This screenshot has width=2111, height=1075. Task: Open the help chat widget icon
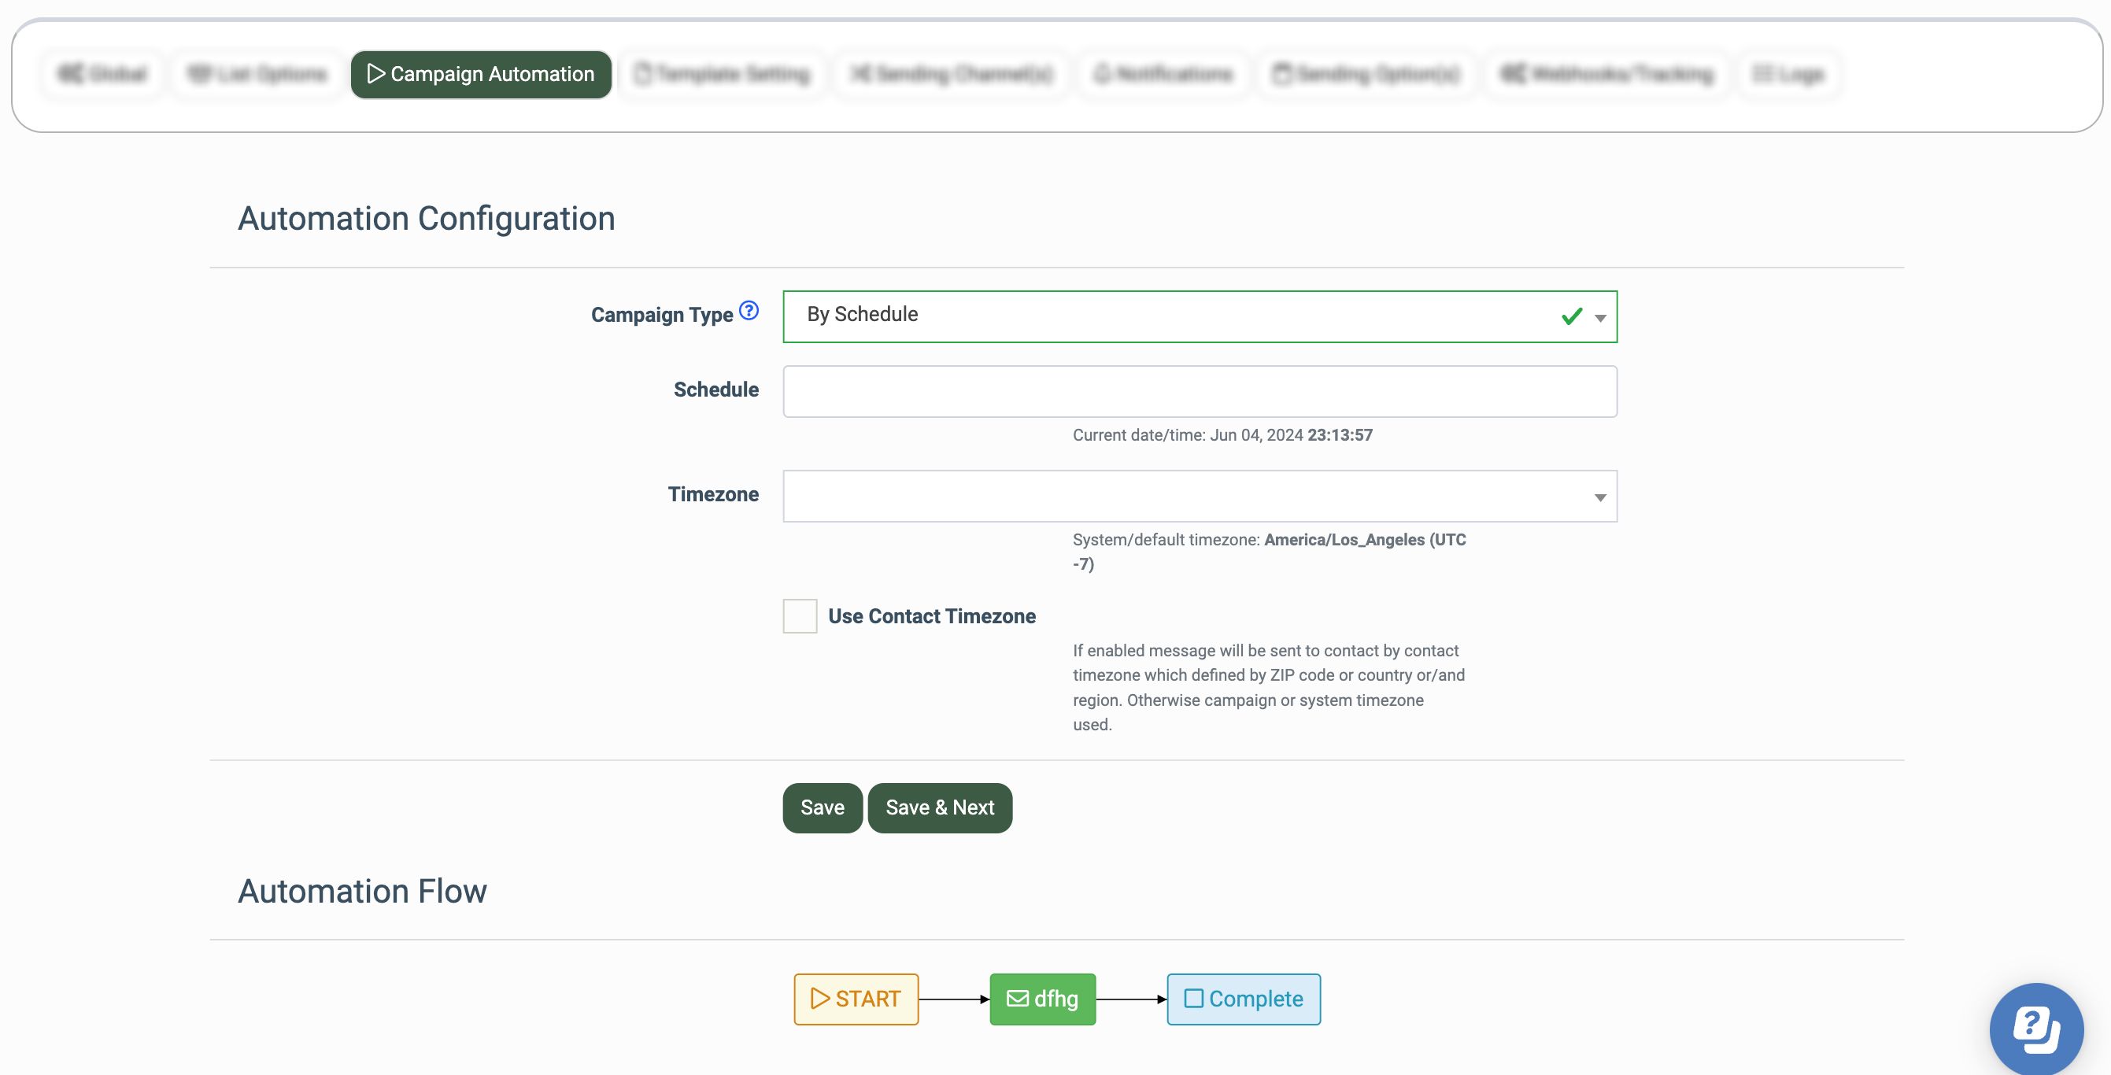pyautogui.click(x=2035, y=1029)
